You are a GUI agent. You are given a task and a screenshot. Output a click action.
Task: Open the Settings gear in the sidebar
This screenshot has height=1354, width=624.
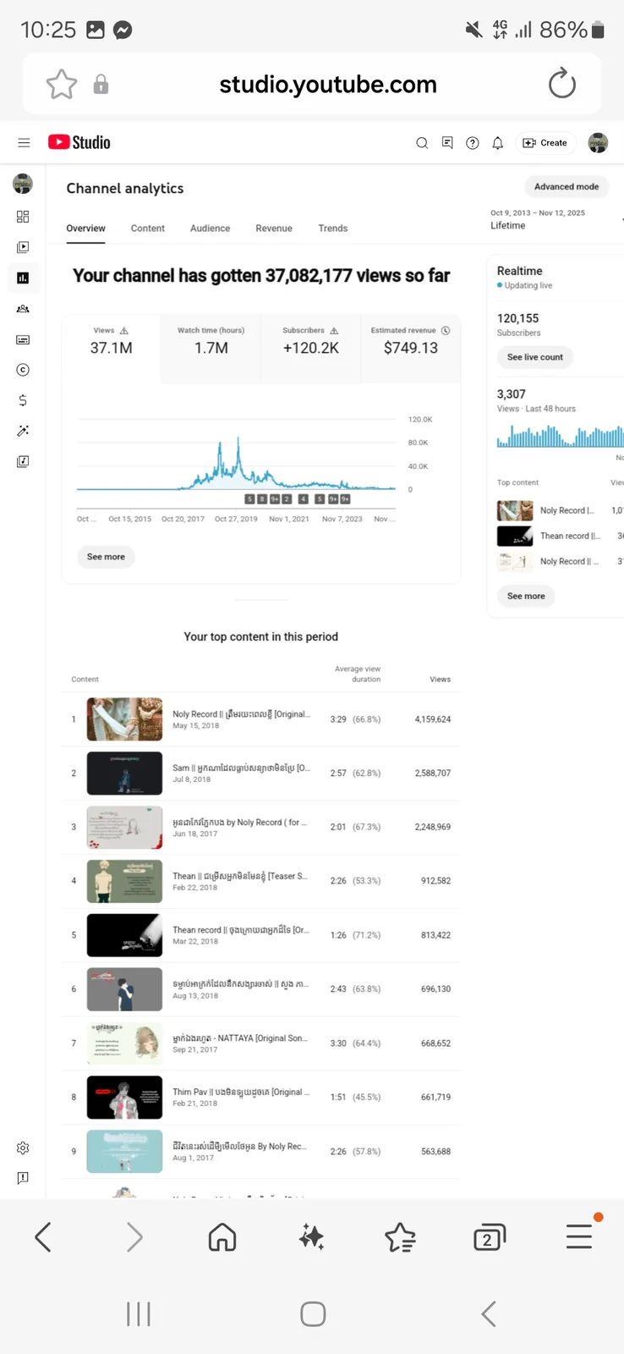23,1148
